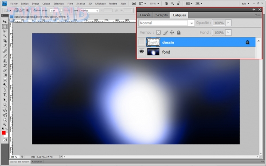The image size is (266, 166).
Task: Select the Ellipse shape tool
Action: click(x=4, y=104)
